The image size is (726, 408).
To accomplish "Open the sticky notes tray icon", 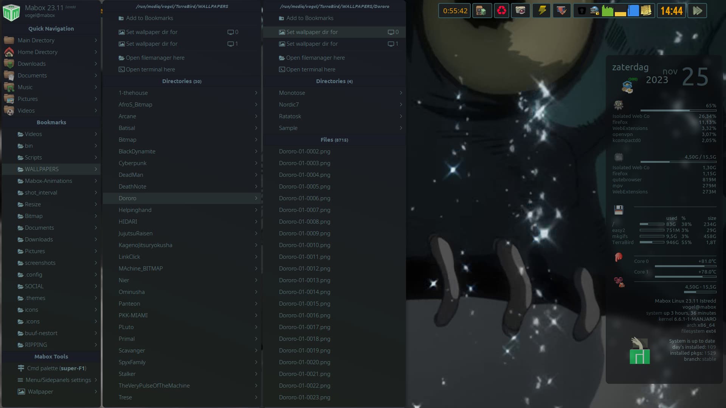I will tap(646, 11).
